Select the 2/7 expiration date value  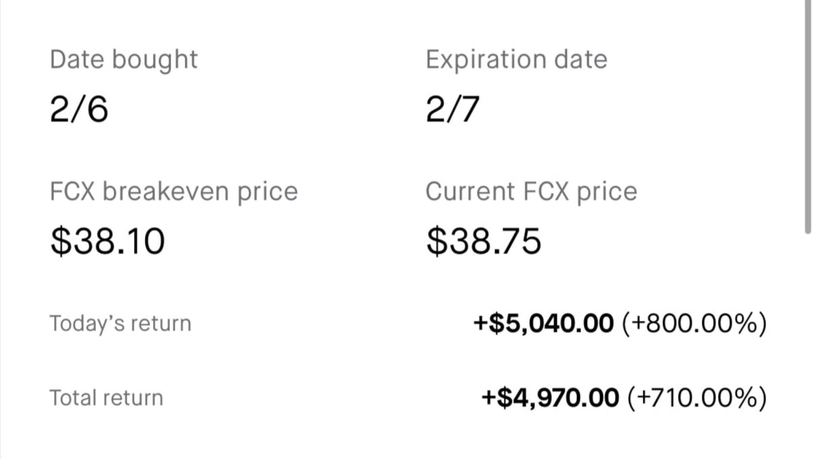click(x=453, y=109)
